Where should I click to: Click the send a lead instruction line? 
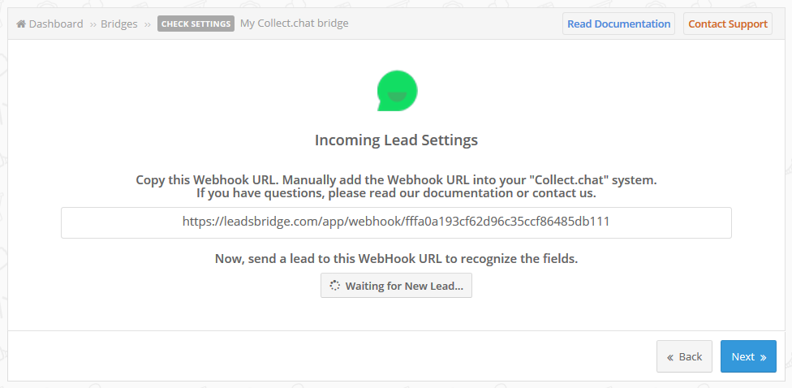[x=397, y=259]
